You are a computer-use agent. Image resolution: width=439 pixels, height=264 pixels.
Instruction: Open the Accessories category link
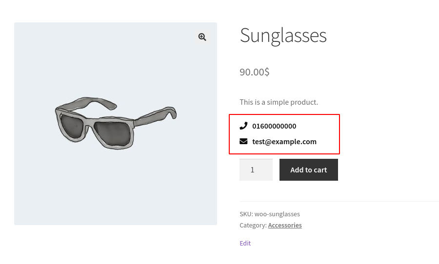pos(285,225)
